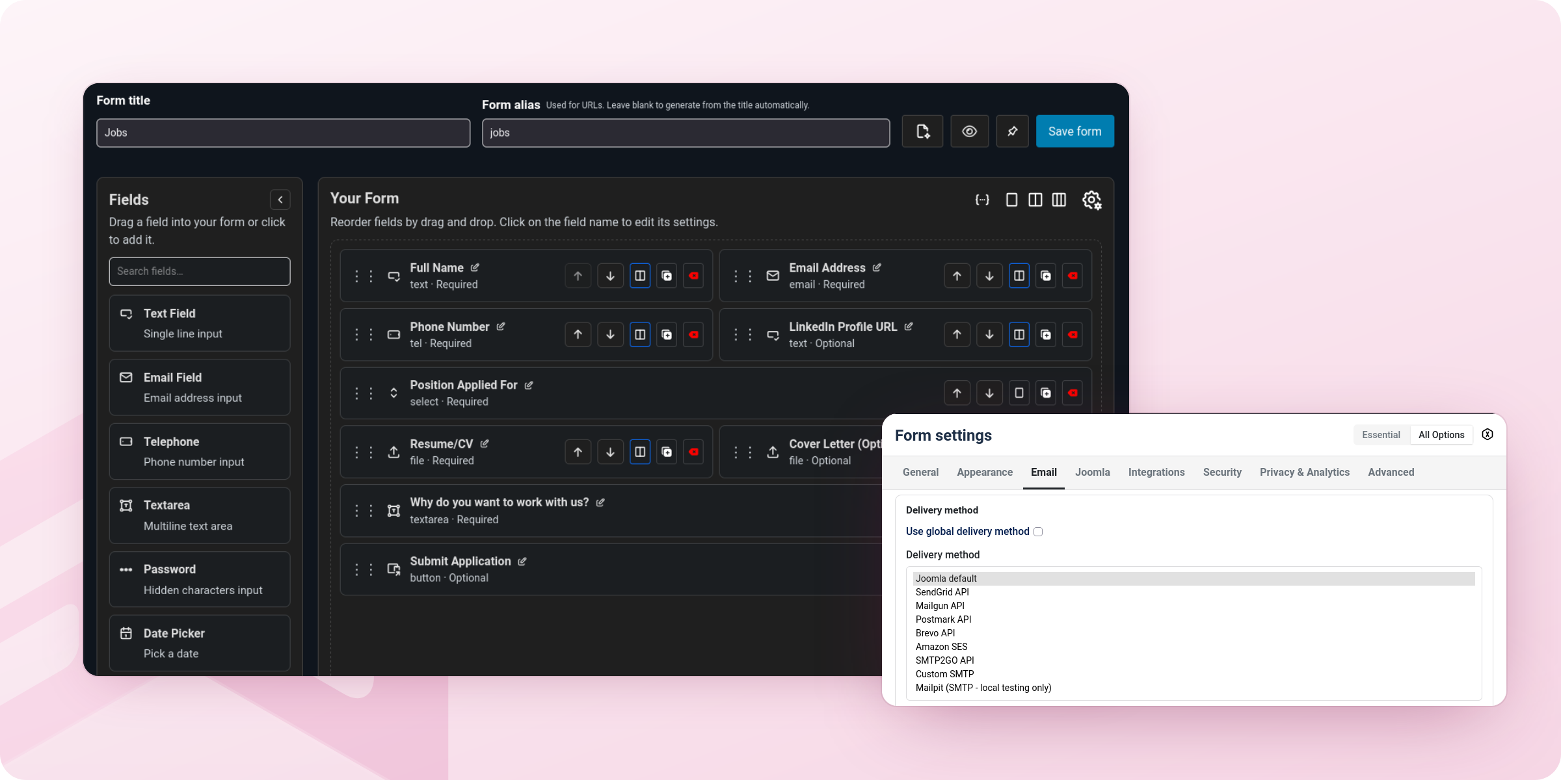Screen dimensions: 1561x780
Task: Open the Integrations tab
Action: coord(1156,473)
